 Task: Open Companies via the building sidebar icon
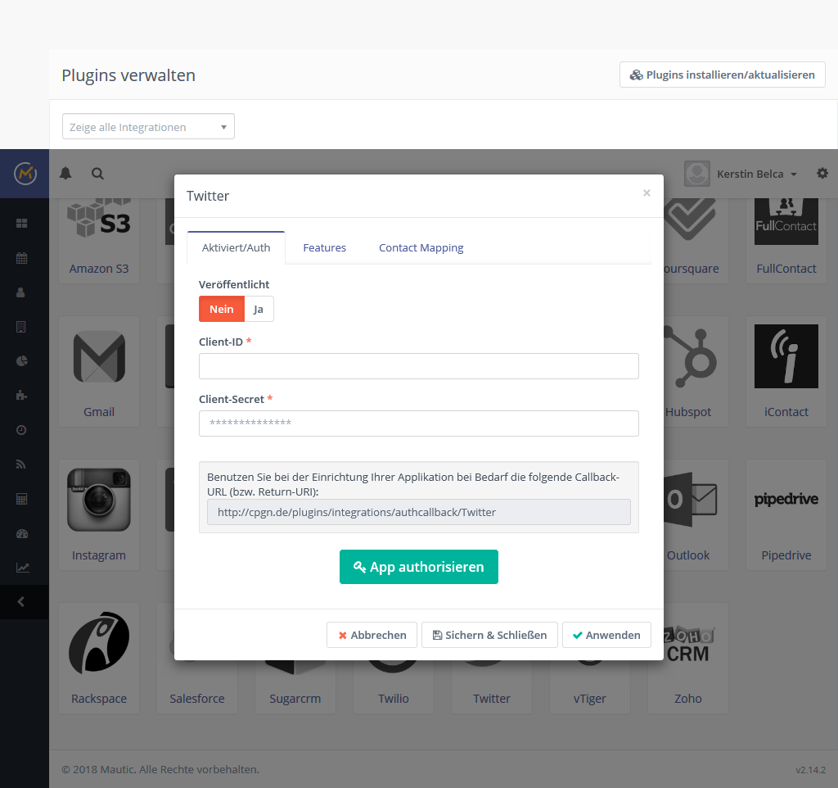tap(20, 326)
